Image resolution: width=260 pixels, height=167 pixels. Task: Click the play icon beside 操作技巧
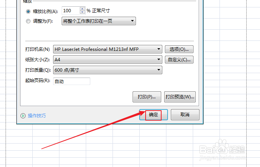(x=23, y=116)
